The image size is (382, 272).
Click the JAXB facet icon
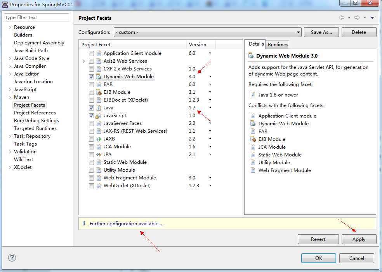click(99, 139)
